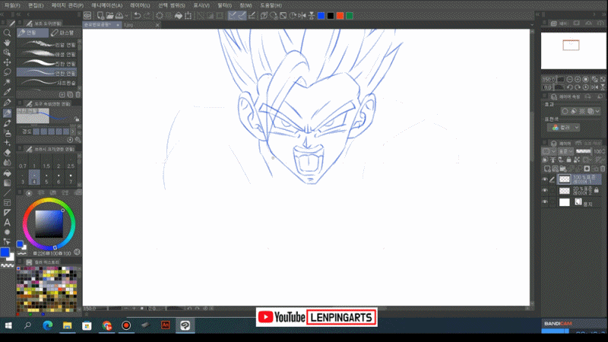
Task: Expand the hardness options arrow
Action: [72, 131]
